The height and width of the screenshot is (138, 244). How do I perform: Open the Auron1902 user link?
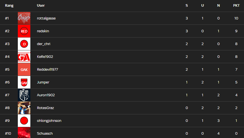point(46,95)
